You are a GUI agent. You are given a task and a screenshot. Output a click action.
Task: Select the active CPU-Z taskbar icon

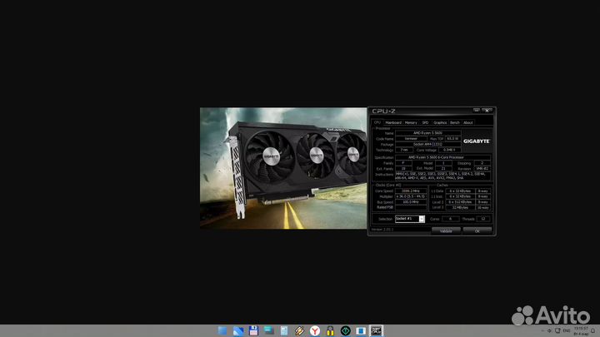tap(376, 331)
